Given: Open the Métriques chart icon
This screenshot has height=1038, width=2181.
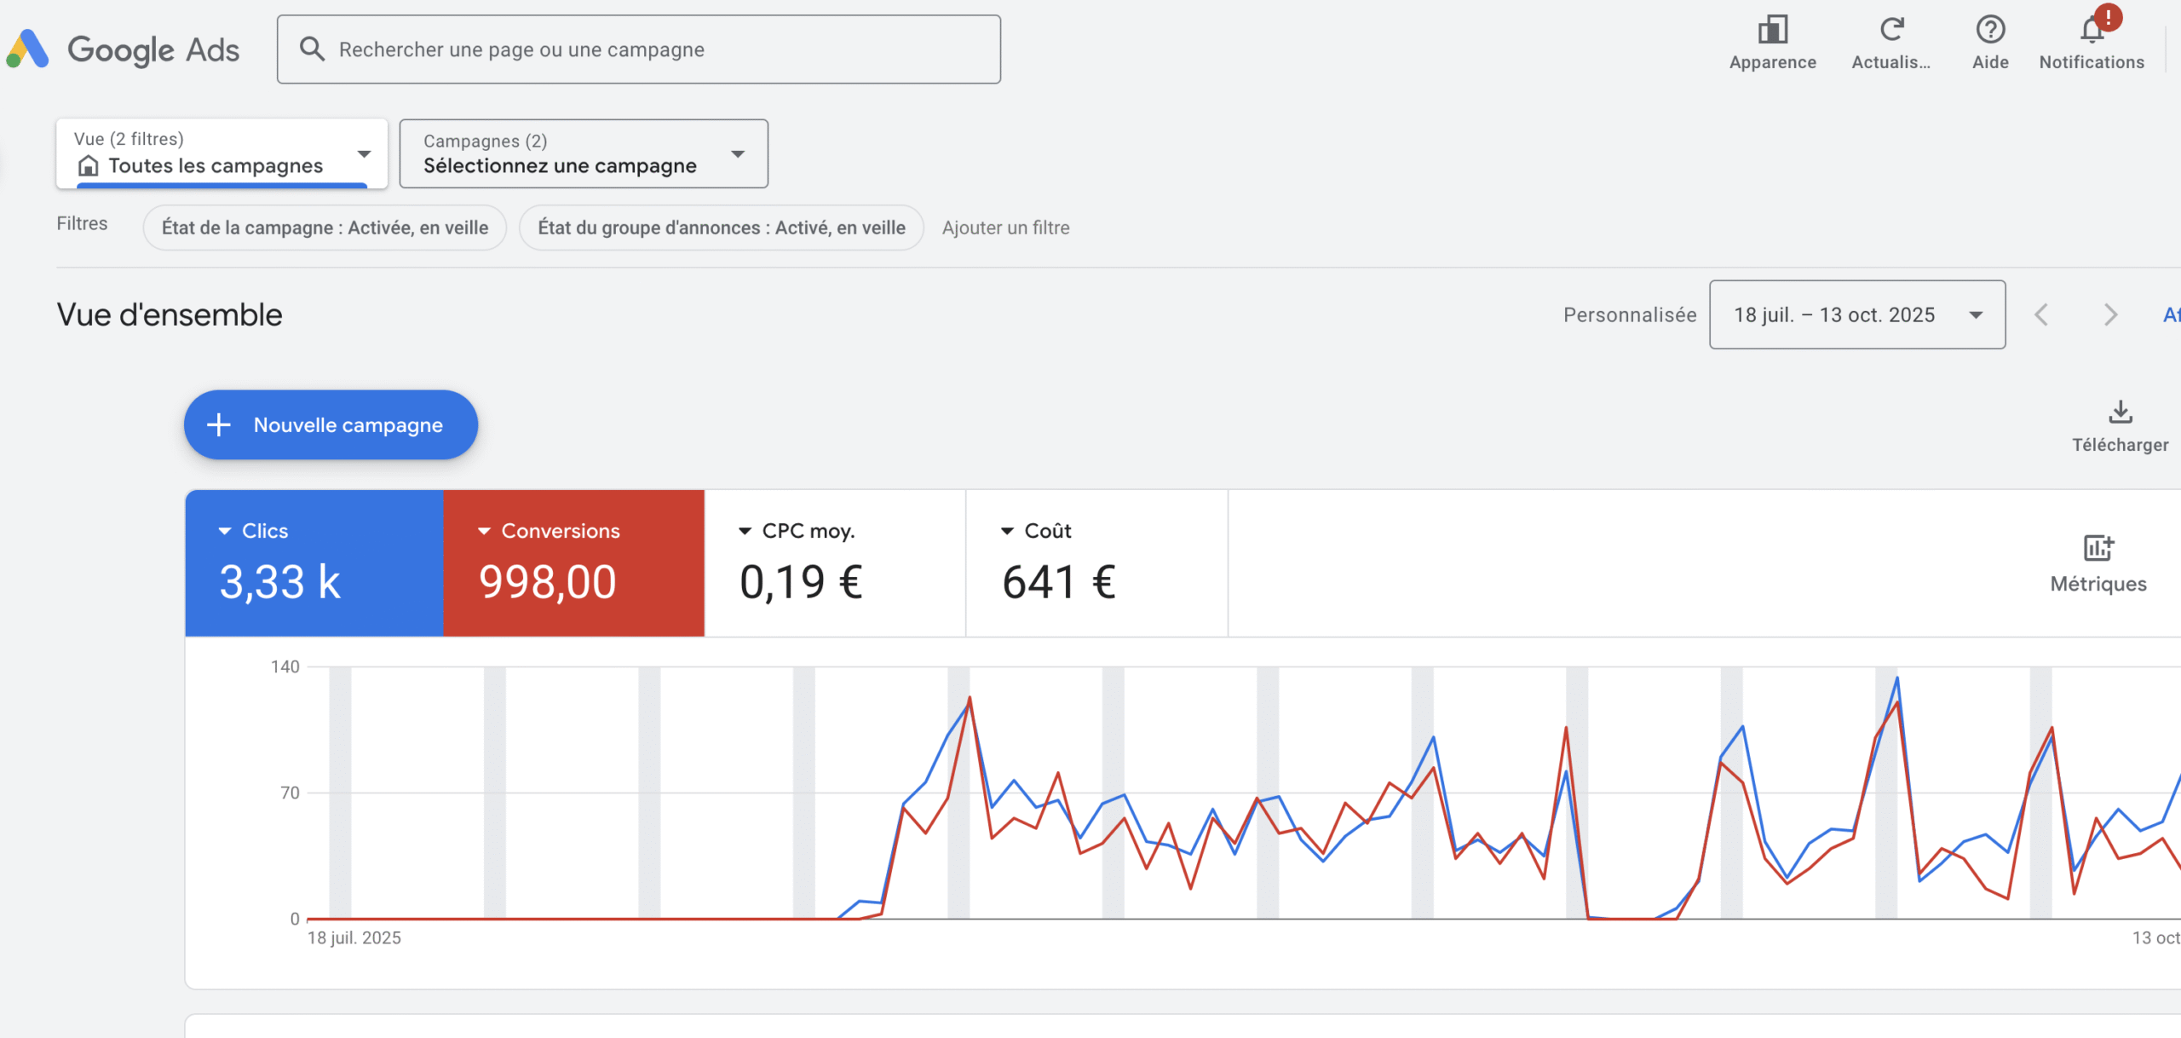Looking at the screenshot, I should 2098,548.
